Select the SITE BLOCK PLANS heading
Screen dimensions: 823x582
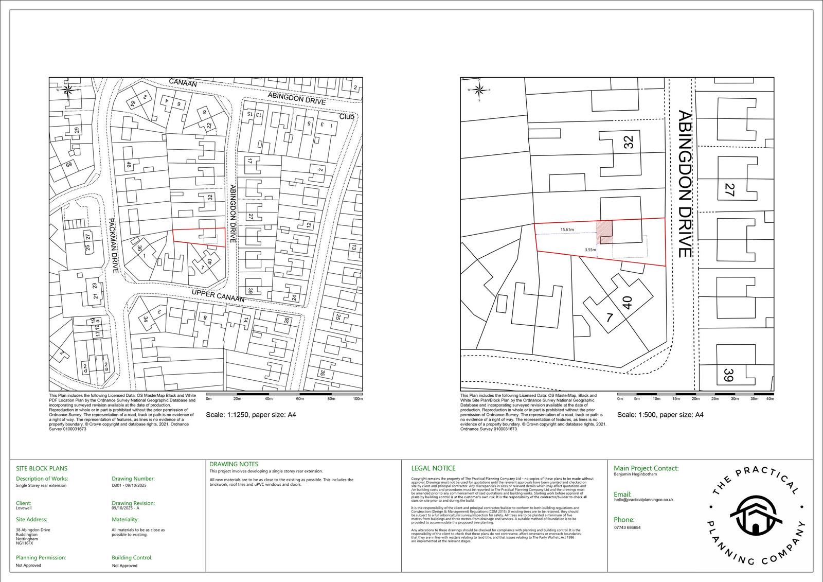[42, 468]
